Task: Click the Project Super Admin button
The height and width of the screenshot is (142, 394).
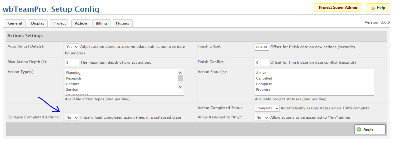Action: point(338,7)
